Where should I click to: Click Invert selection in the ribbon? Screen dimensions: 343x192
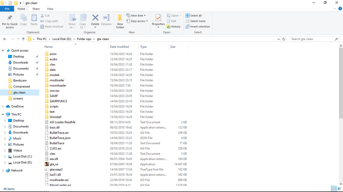198,27
